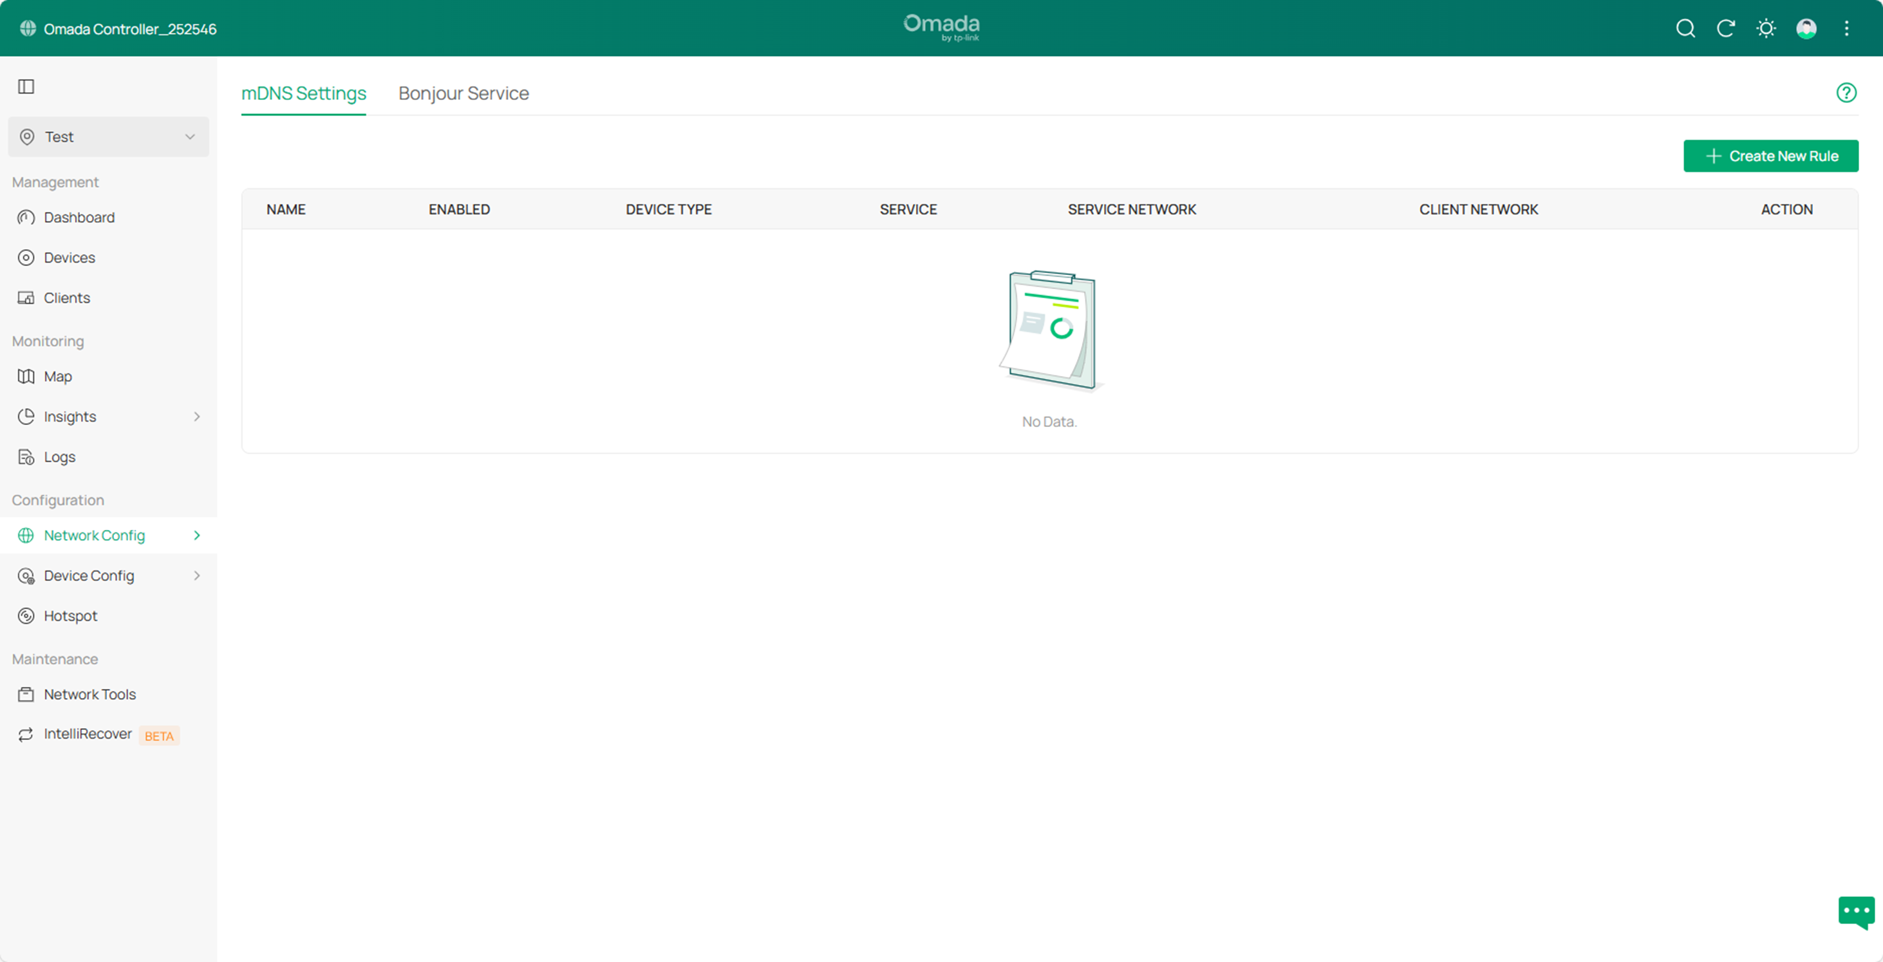Open the Dashboard page
This screenshot has width=1883, height=962.
coord(79,217)
